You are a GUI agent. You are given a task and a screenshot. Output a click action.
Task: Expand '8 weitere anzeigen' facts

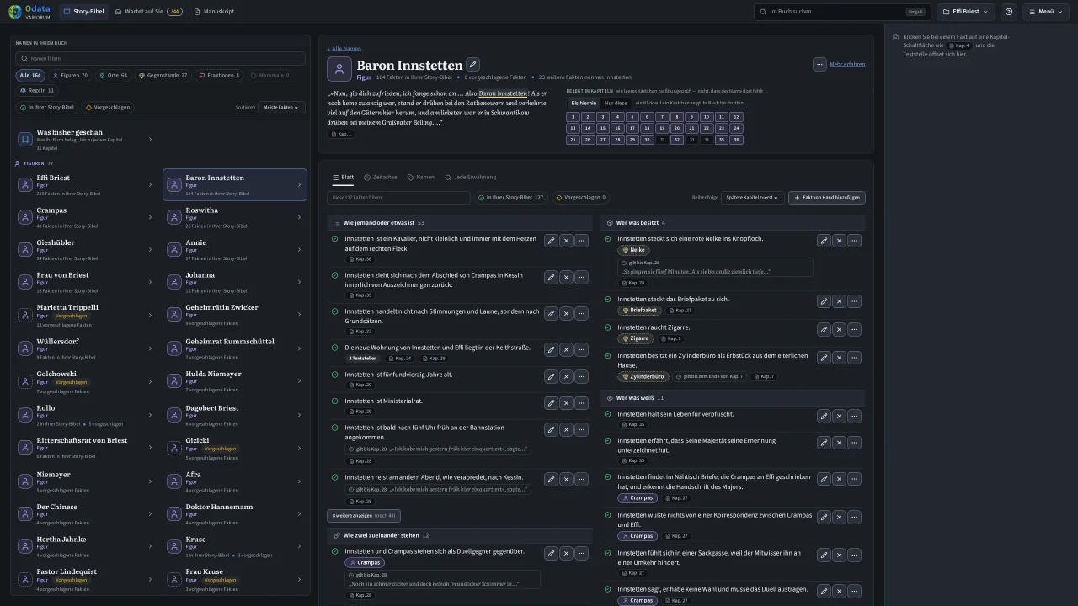tap(364, 515)
